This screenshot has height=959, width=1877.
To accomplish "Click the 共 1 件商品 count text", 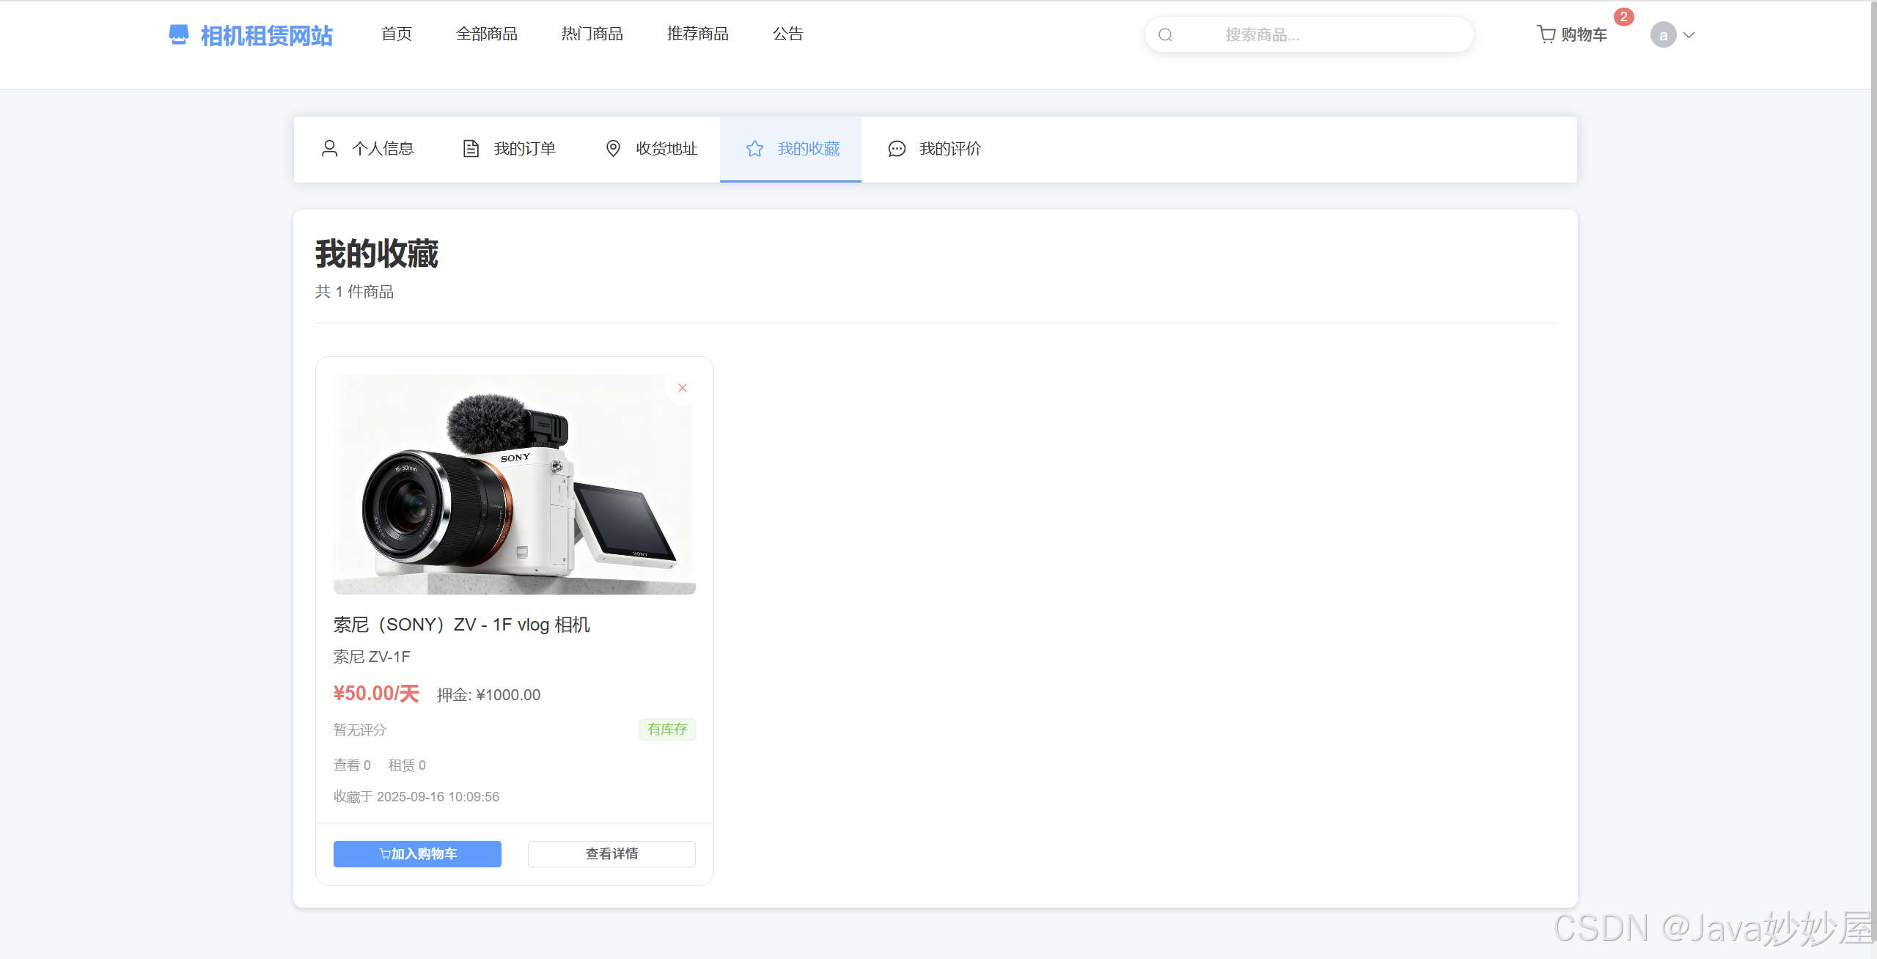I will [x=355, y=292].
